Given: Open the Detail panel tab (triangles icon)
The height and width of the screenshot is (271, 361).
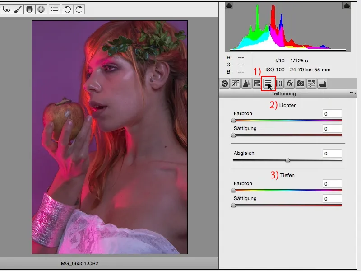Looking at the screenshot, I should (x=246, y=84).
